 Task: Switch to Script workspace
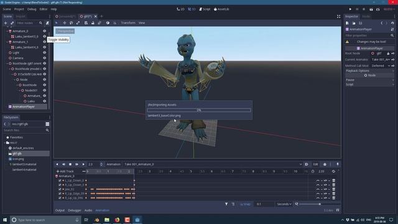205,9
